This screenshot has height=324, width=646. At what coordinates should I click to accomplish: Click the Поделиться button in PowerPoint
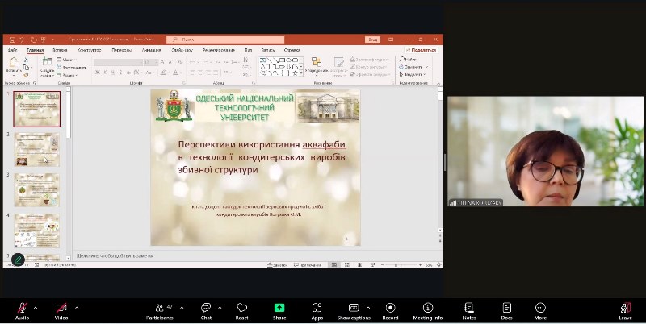(x=420, y=50)
